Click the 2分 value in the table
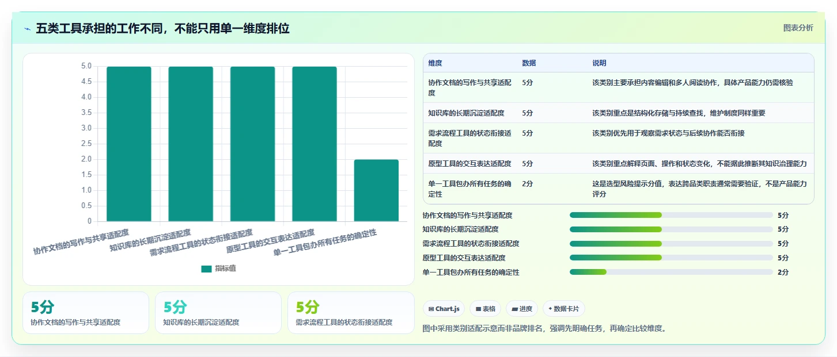Screen dimensions: 837x357 pos(527,184)
